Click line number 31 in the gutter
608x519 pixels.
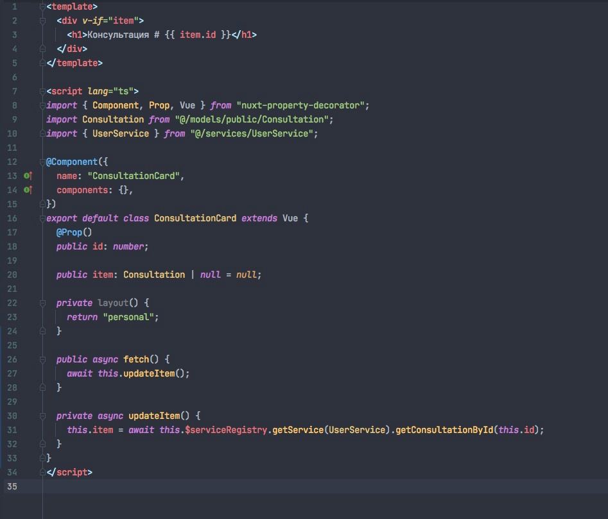tap(12, 430)
